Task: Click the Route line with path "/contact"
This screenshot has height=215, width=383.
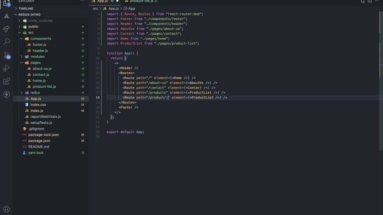Action: (169, 88)
